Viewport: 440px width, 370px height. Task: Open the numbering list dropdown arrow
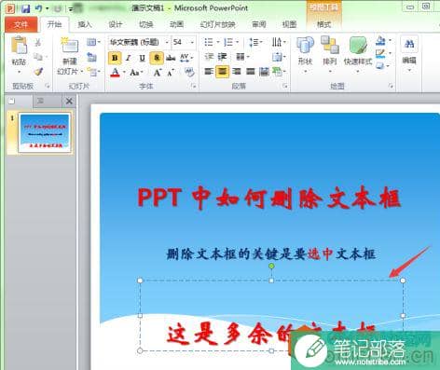click(x=238, y=42)
